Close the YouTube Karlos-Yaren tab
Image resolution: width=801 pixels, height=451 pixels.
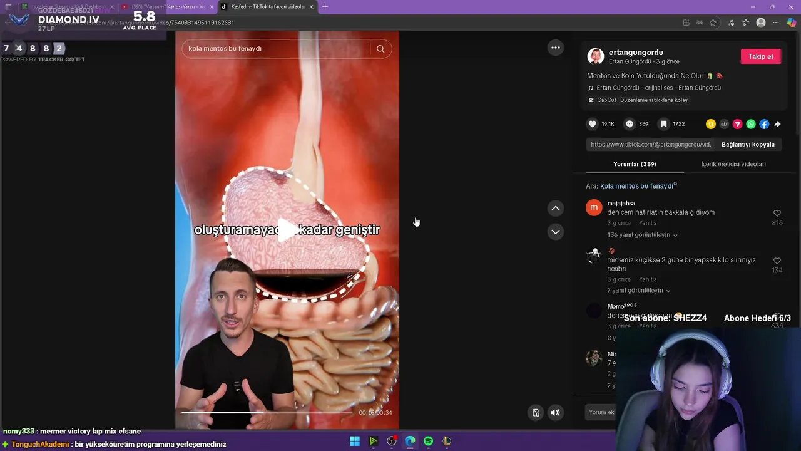click(x=212, y=7)
